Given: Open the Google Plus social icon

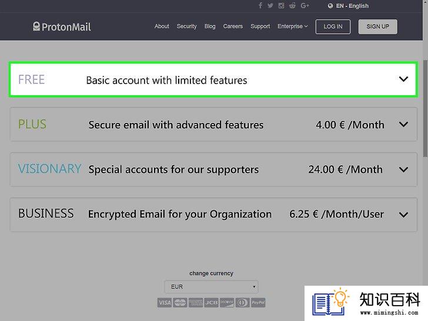Looking at the screenshot, I should coord(305,6).
